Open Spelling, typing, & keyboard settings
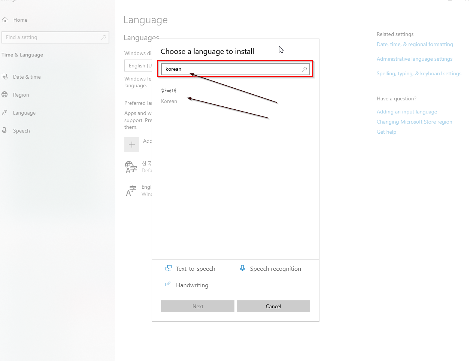The image size is (470, 361). (x=419, y=73)
